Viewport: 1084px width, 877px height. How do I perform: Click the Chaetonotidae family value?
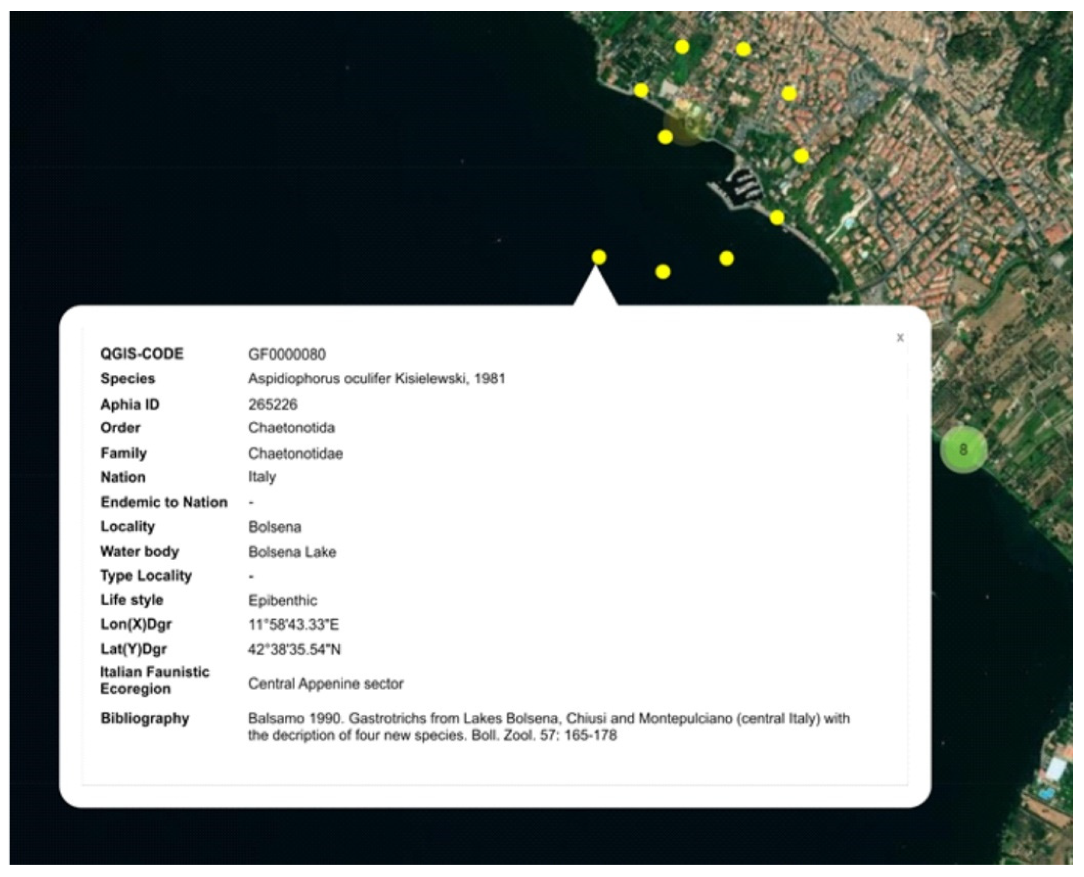tap(295, 453)
